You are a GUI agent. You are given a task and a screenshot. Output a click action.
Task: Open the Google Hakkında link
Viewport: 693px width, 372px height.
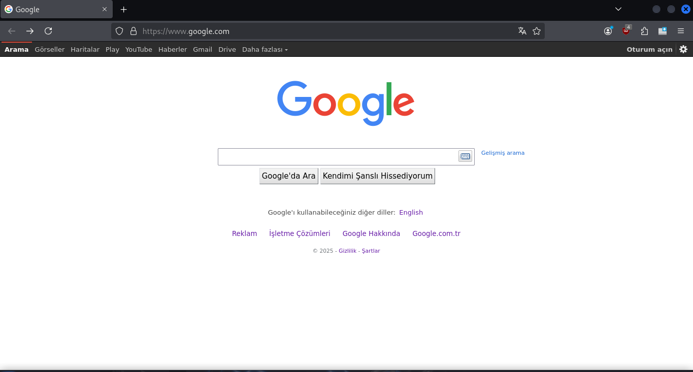pos(371,233)
